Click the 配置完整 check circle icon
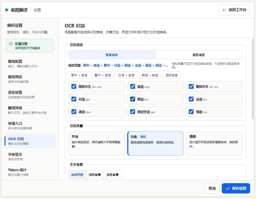 (x=11, y=44)
